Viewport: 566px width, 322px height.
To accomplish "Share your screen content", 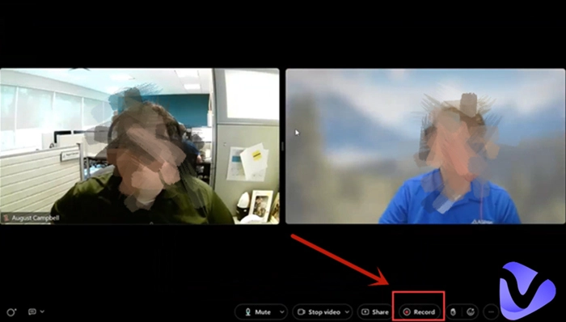I will coord(375,312).
